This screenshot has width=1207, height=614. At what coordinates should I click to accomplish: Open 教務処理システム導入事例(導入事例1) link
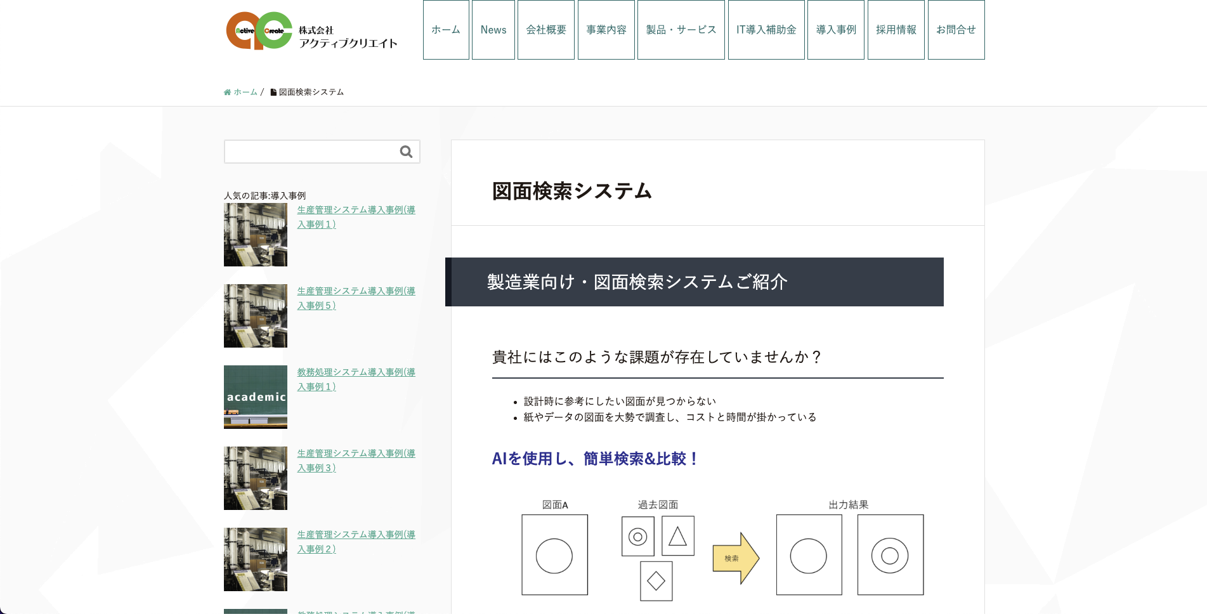(356, 379)
